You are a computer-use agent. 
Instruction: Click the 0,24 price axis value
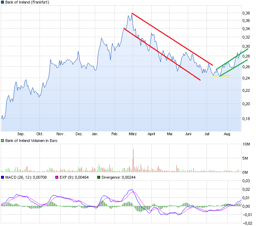(x=246, y=78)
